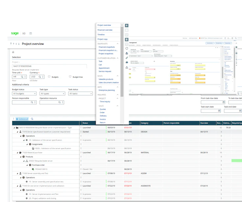The image size is (242, 202).
Task: Collapse T010 Server specification tree row
Action: click(17, 132)
